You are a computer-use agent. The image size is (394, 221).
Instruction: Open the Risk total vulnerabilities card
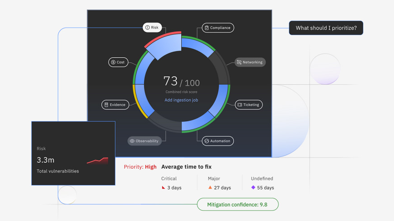click(x=73, y=153)
